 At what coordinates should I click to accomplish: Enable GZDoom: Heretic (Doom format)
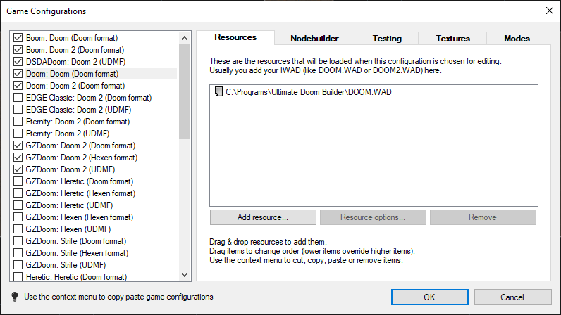tap(18, 181)
